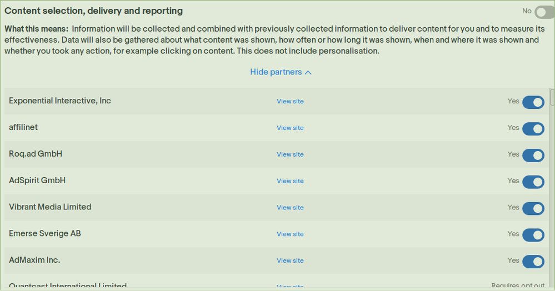Click View site for AdSpirit GmbH
The image size is (555, 291).
click(290, 181)
